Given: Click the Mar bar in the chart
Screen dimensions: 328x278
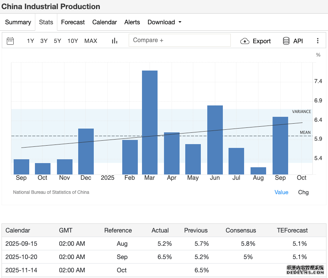Looking at the screenshot, I should pyautogui.click(x=150, y=123).
